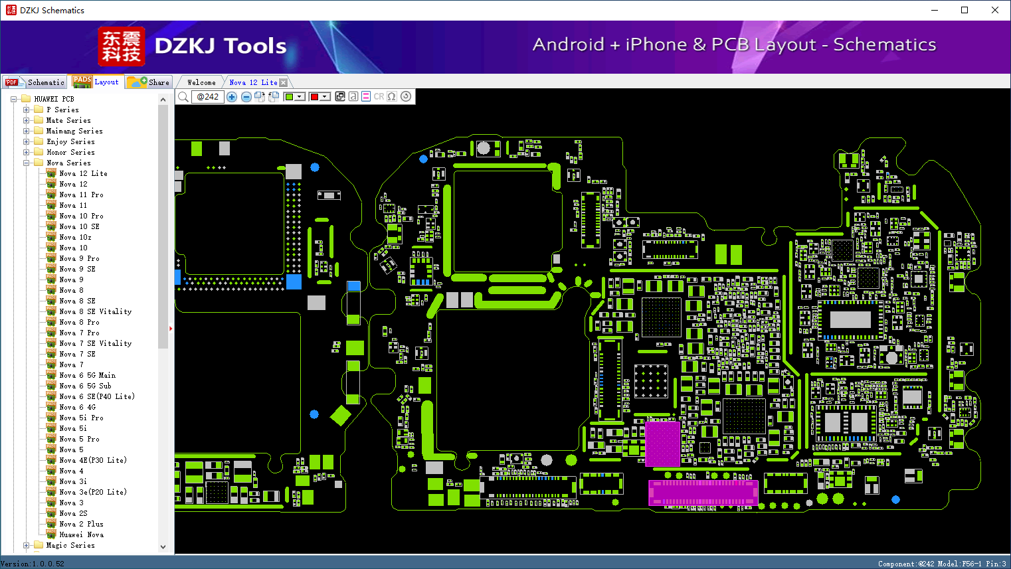Open the Nova 4E(P30 Lite) layout
The image size is (1011, 569).
click(x=93, y=460)
